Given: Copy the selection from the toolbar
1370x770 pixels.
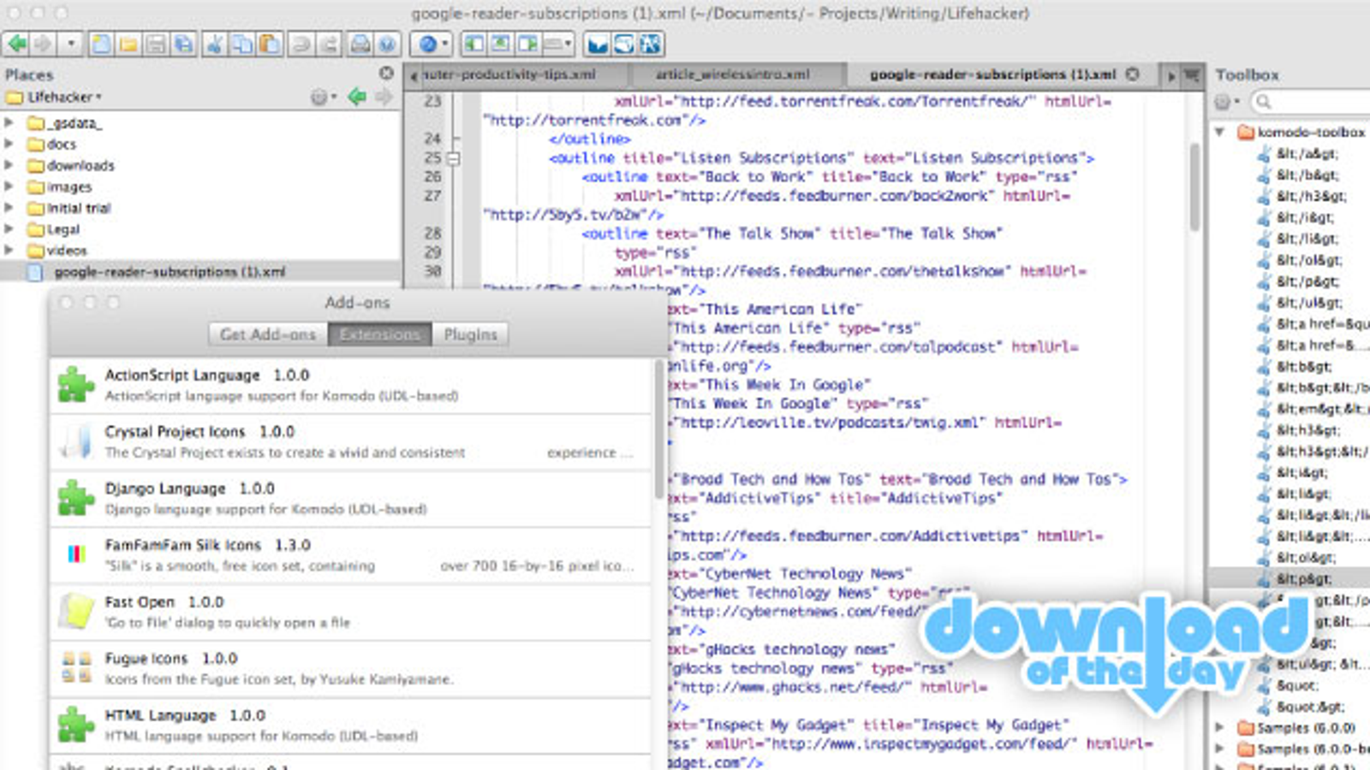Looking at the screenshot, I should coord(242,44).
